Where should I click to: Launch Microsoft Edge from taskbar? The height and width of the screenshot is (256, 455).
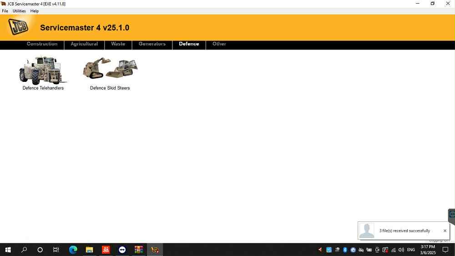point(73,250)
